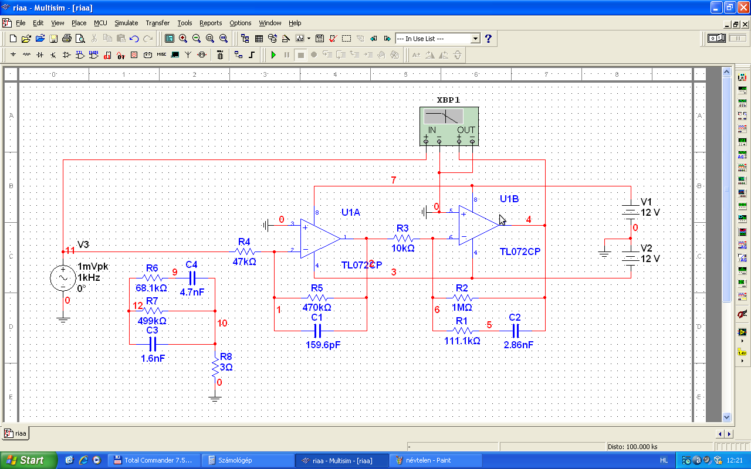The height and width of the screenshot is (469, 751).
Task: Open the XBP1 Bode plotter instrument
Action: 449,126
